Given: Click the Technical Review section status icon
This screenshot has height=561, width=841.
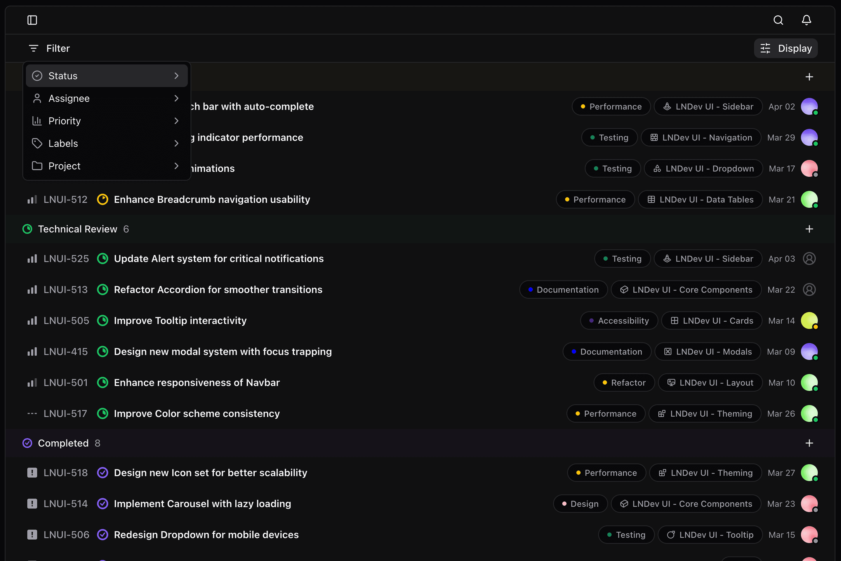Looking at the screenshot, I should coord(27,228).
